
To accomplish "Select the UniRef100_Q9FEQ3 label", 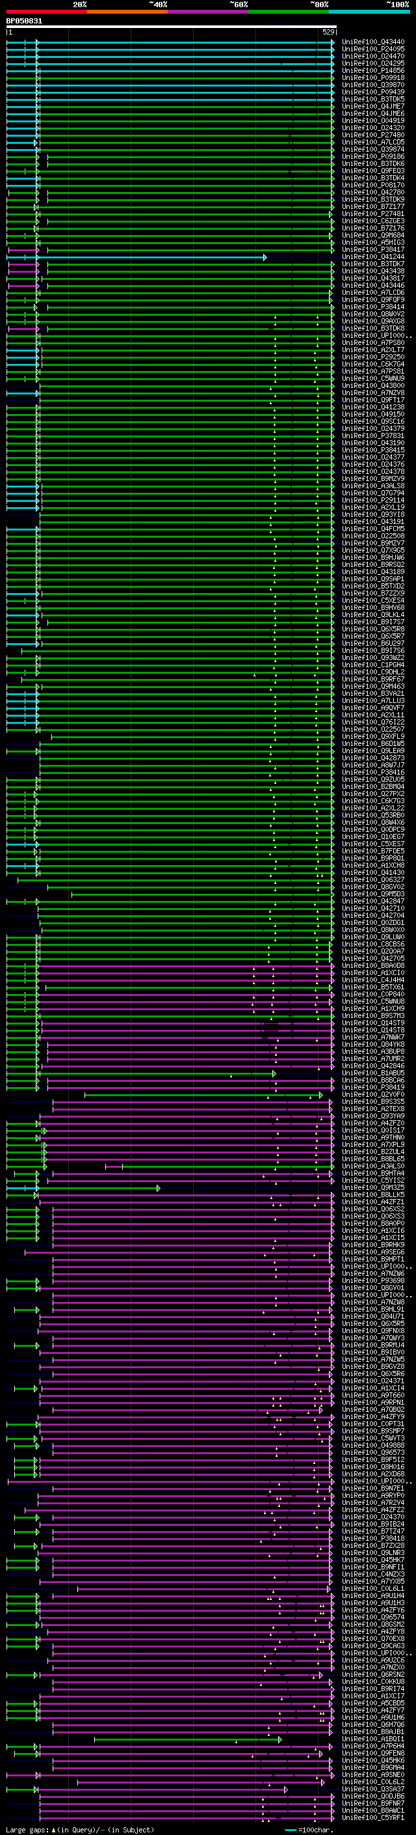I will [373, 171].
